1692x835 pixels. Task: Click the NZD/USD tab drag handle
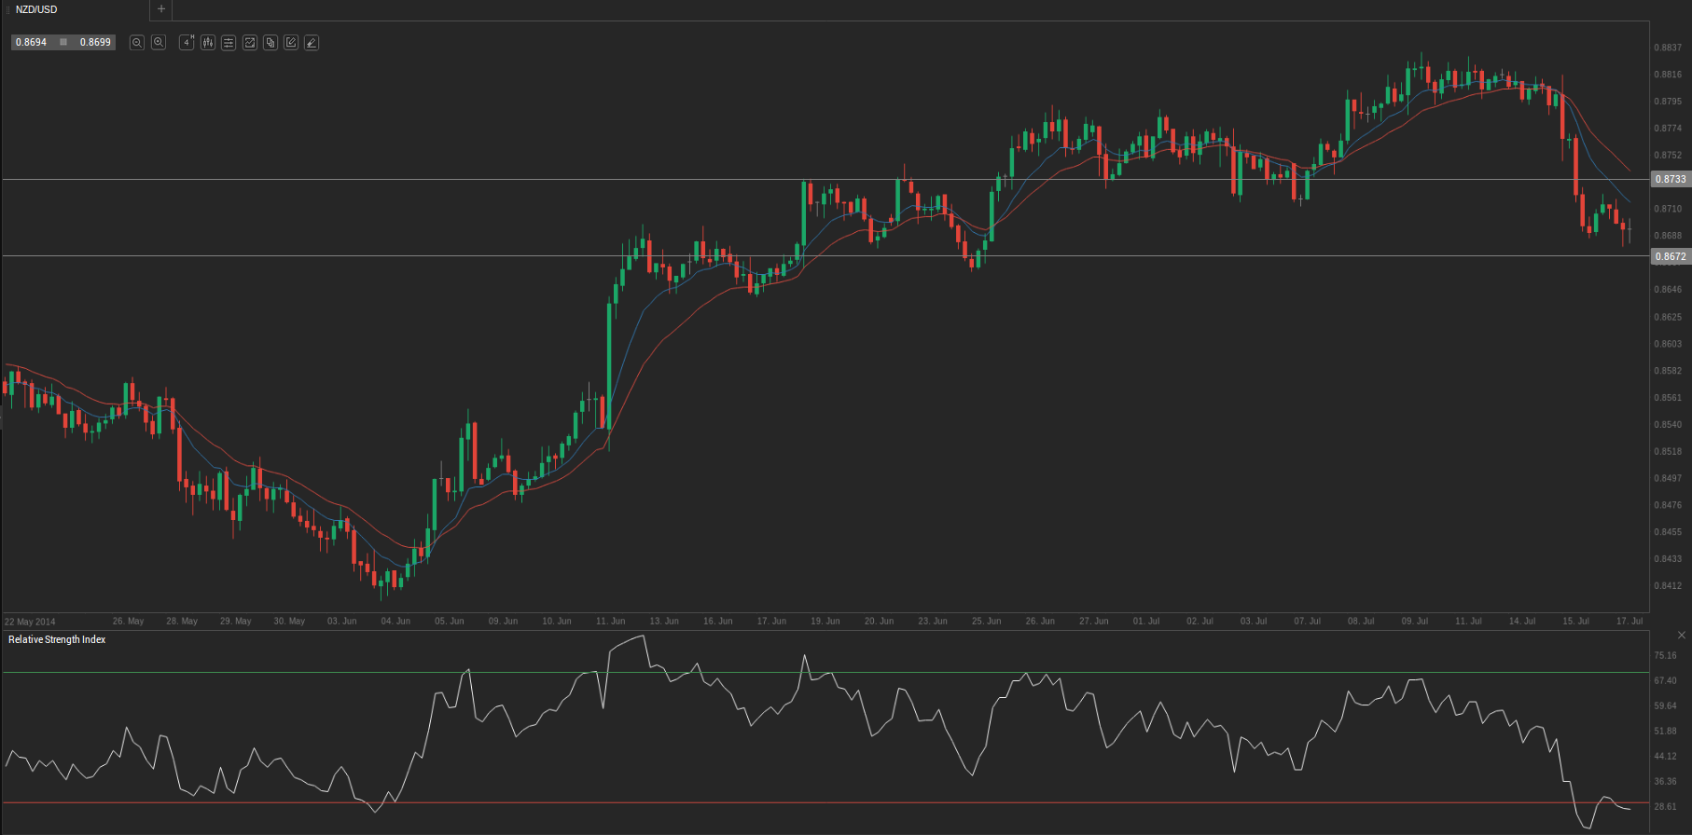click(7, 9)
